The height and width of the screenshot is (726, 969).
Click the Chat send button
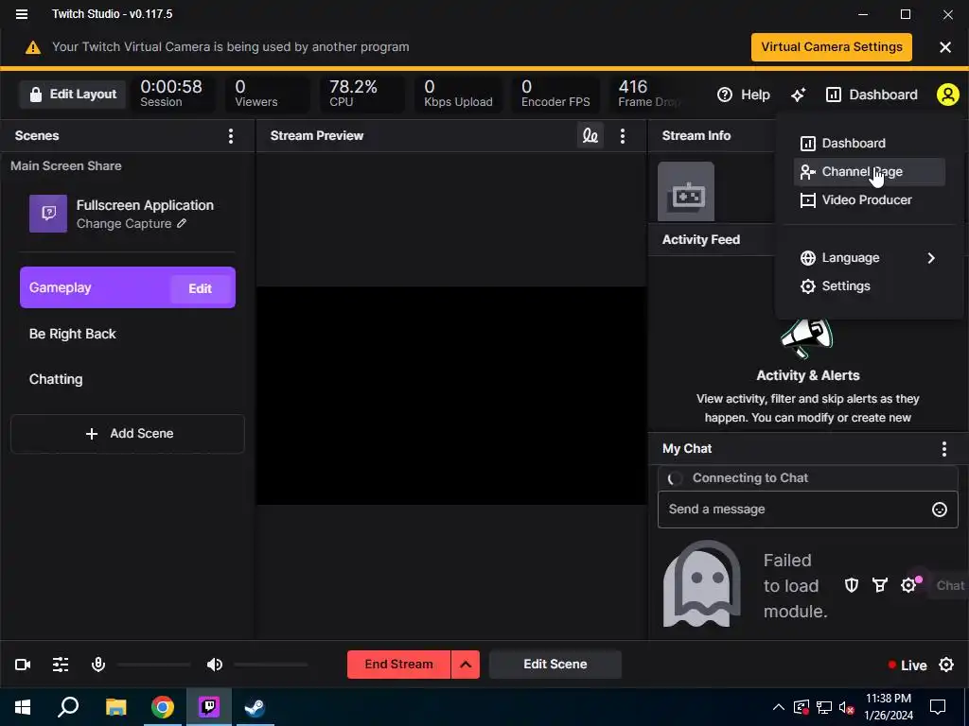pyautogui.click(x=950, y=585)
